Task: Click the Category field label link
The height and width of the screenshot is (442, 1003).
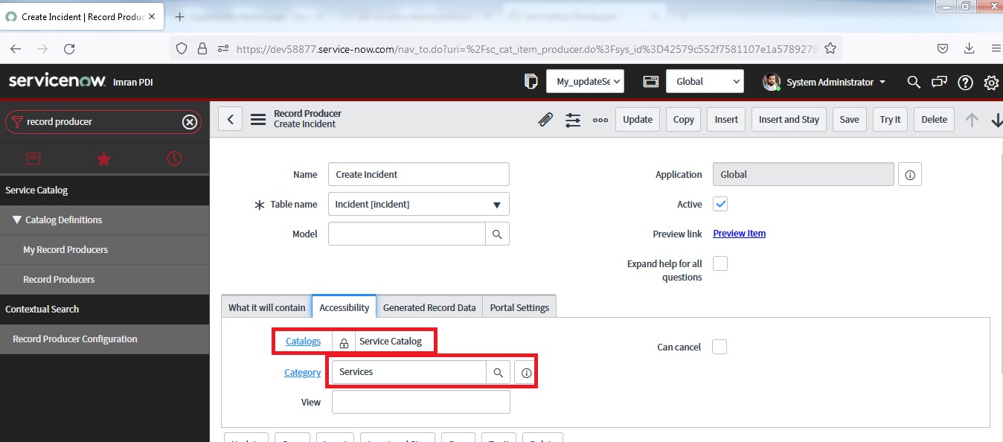Action: pyautogui.click(x=302, y=372)
